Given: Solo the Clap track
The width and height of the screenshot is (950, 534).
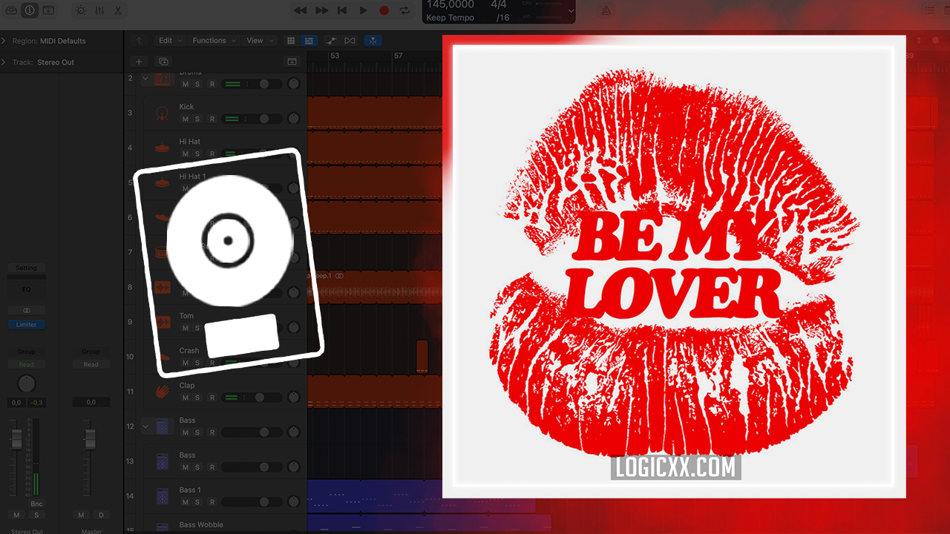Looking at the screenshot, I should pos(197,398).
